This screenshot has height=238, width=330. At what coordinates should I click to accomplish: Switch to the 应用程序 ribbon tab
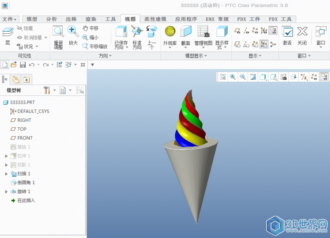186,19
